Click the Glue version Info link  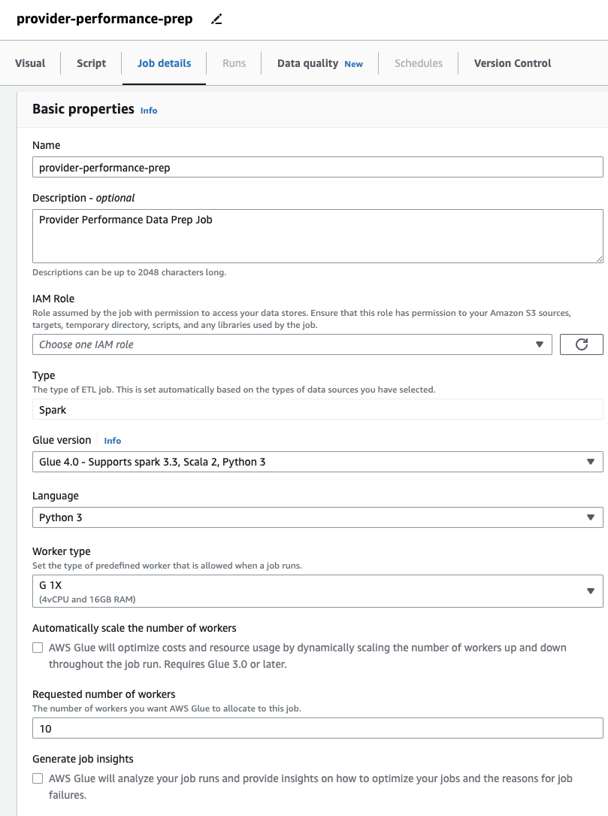coord(112,440)
